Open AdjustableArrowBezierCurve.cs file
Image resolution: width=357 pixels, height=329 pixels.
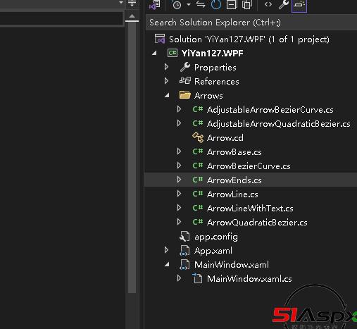coord(270,110)
